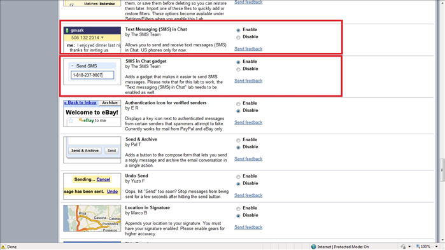
Task: Click the 'by Marco B' author text
Action: point(136,213)
